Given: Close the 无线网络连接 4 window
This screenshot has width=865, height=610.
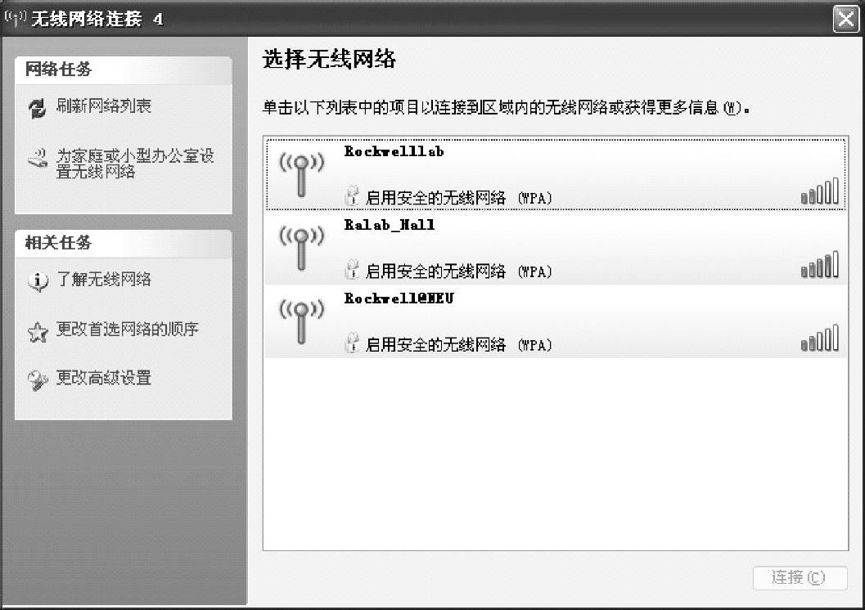Looking at the screenshot, I should [x=845, y=20].
